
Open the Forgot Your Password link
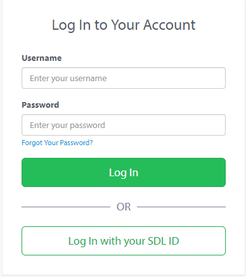[x=57, y=143]
